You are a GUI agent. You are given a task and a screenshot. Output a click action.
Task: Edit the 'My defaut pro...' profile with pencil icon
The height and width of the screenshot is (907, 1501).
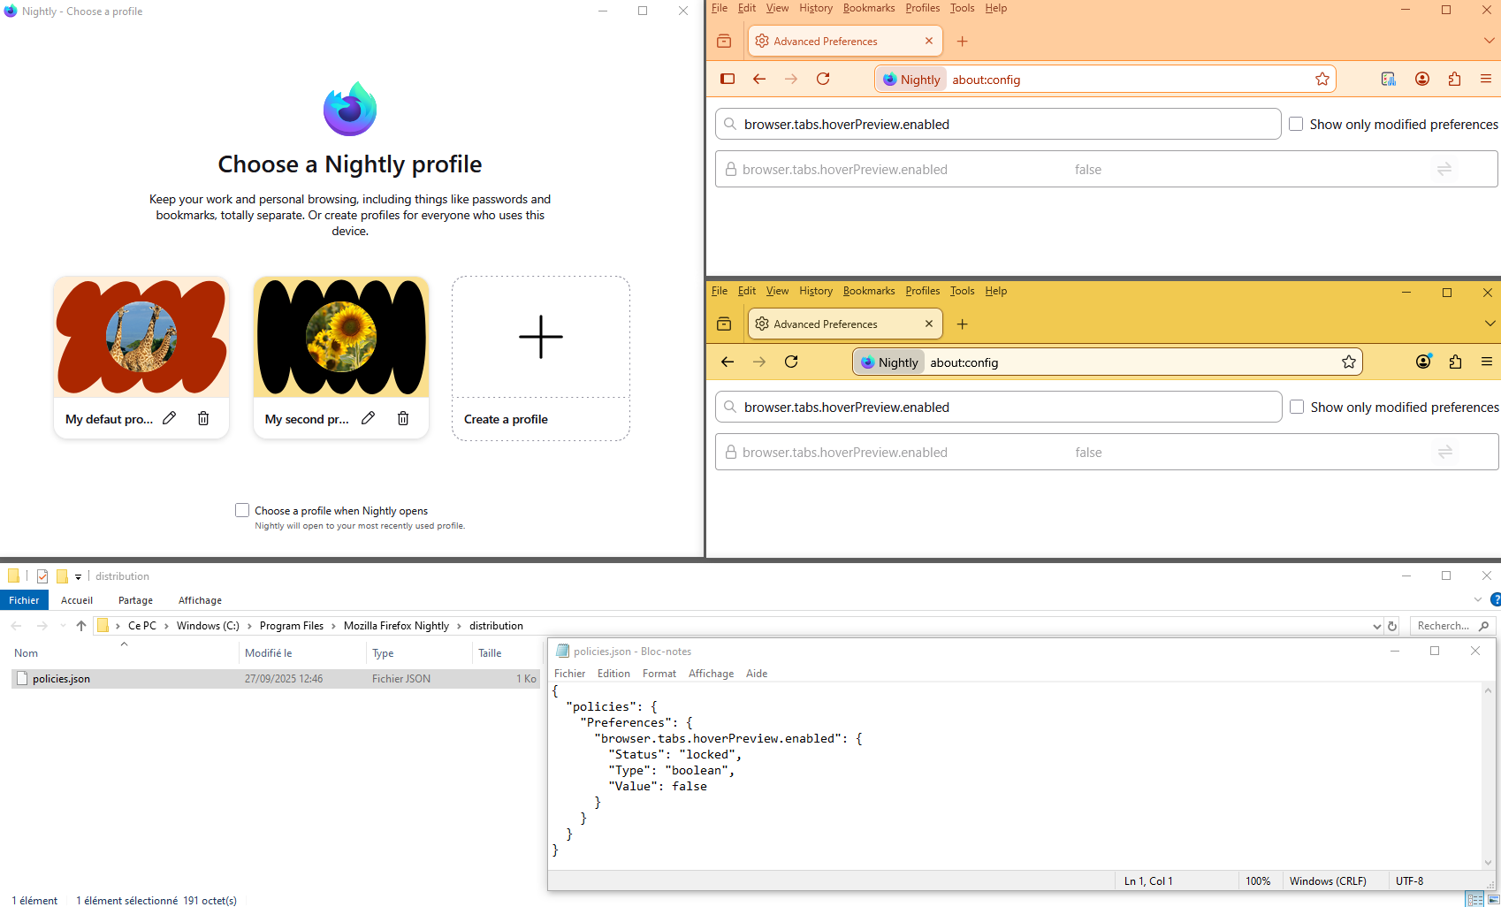click(170, 418)
